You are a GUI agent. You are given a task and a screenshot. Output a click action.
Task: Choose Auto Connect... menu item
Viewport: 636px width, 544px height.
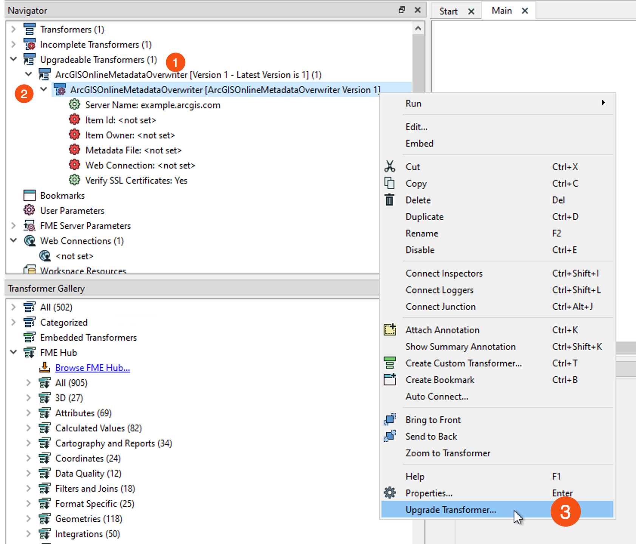click(x=497, y=397)
